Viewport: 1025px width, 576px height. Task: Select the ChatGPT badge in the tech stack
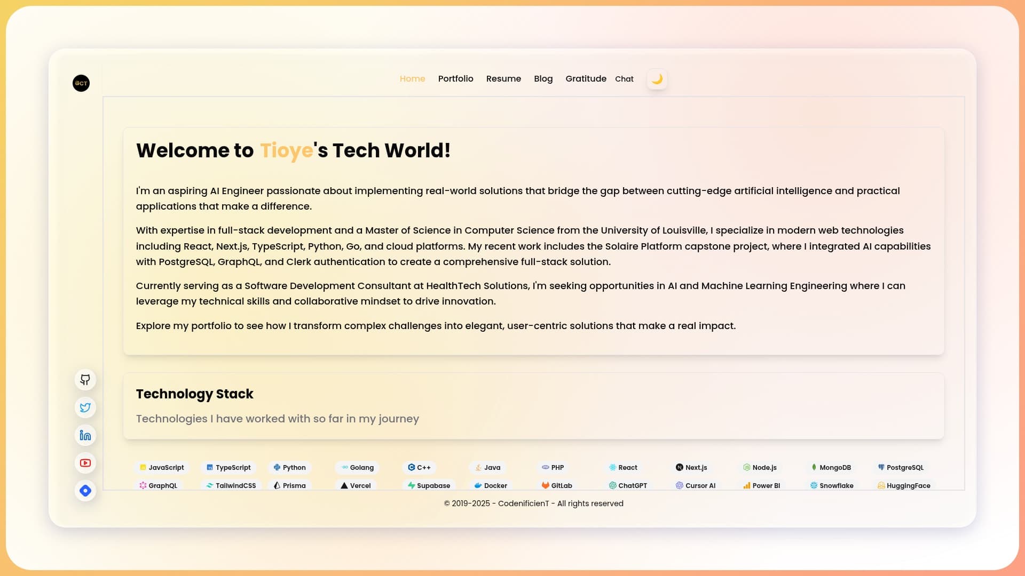coord(628,485)
